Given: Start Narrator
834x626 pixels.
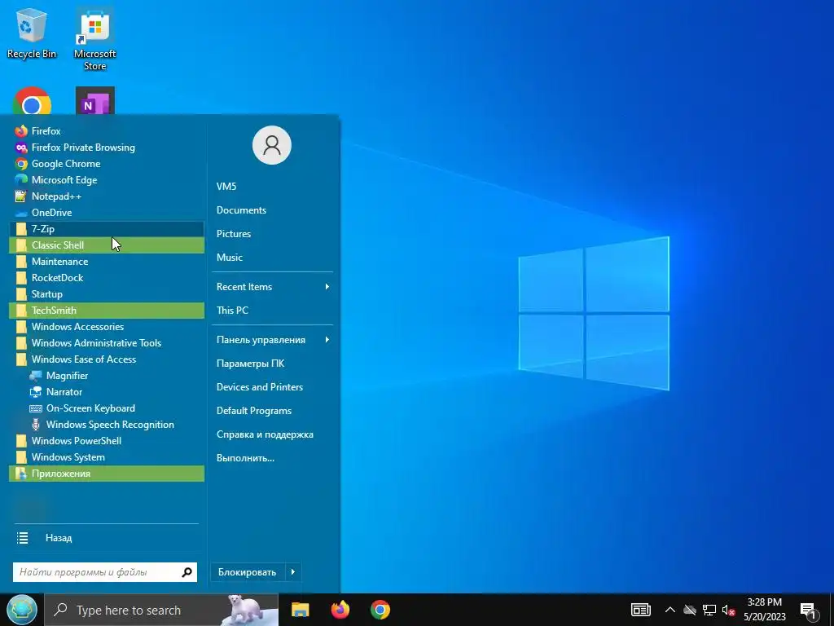Looking at the screenshot, I should (107, 392).
